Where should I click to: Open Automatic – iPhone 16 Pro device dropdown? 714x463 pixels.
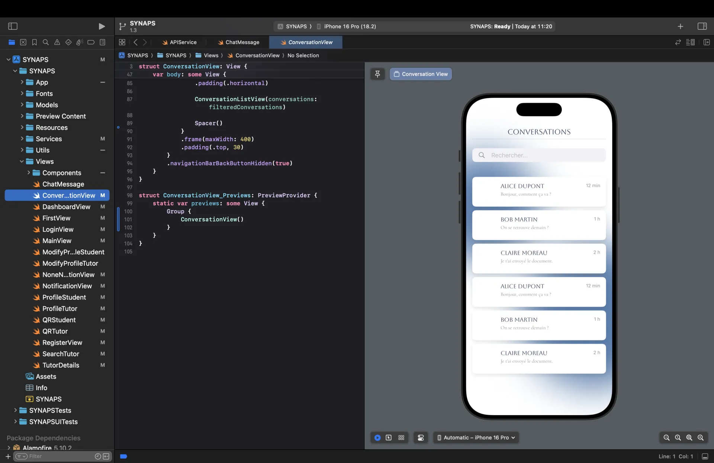pos(476,438)
